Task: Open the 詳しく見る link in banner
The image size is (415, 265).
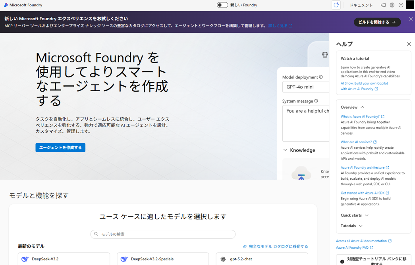Action: [280, 26]
